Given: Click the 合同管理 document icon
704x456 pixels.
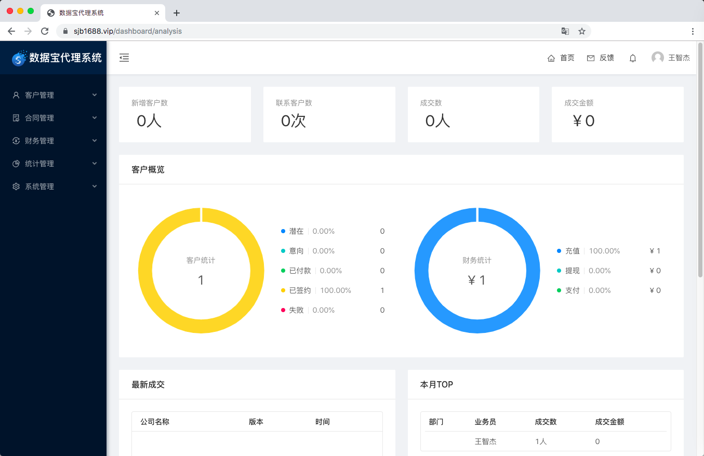Looking at the screenshot, I should tap(16, 118).
